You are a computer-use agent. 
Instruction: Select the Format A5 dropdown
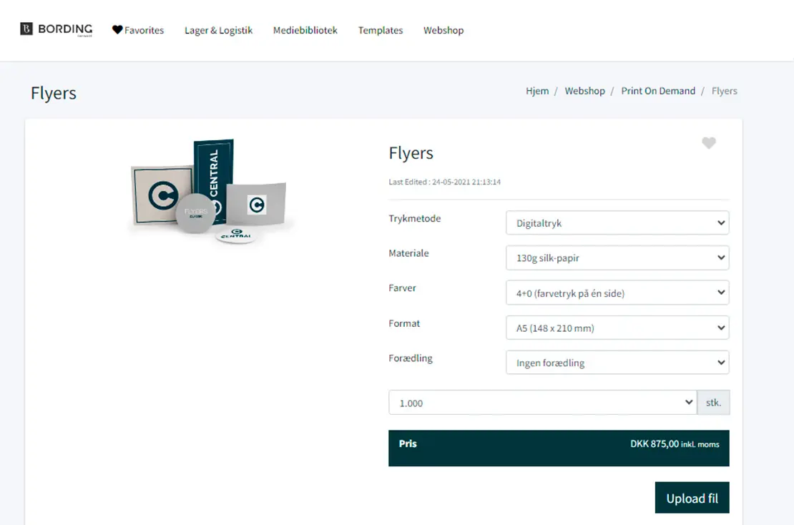617,328
